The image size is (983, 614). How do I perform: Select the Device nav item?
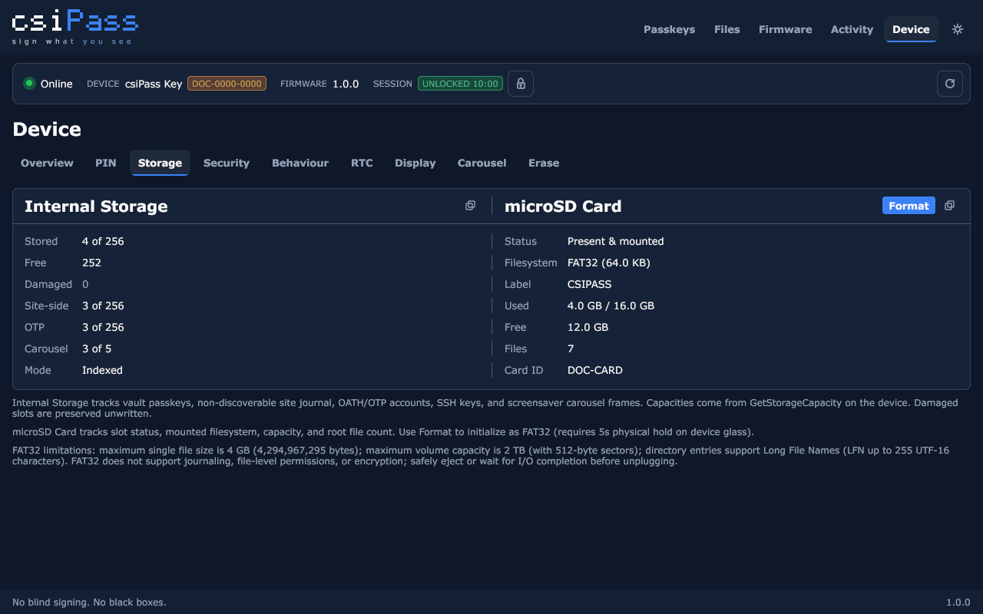tap(911, 29)
